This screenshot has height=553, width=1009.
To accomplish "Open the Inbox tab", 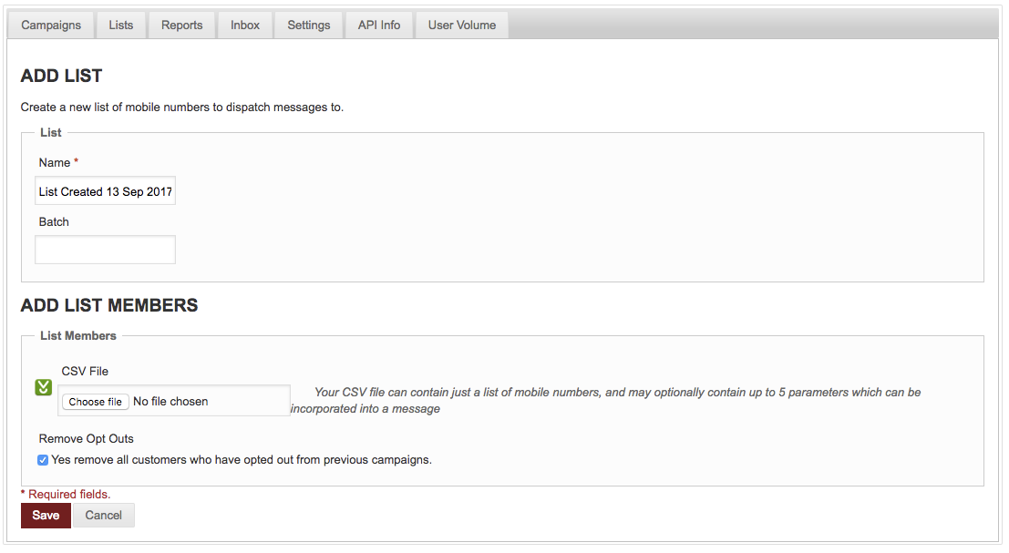I will point(245,25).
